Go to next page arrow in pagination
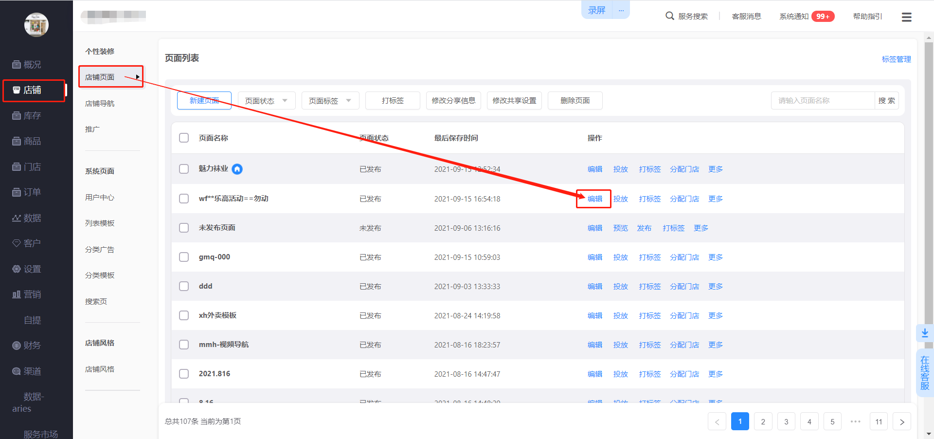The width and height of the screenshot is (934, 439). pos(902,421)
